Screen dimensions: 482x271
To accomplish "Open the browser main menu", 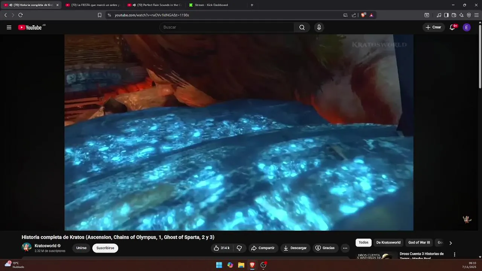I will 477,15.
